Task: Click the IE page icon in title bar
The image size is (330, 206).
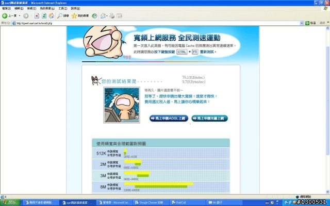Action: pos(2,3)
